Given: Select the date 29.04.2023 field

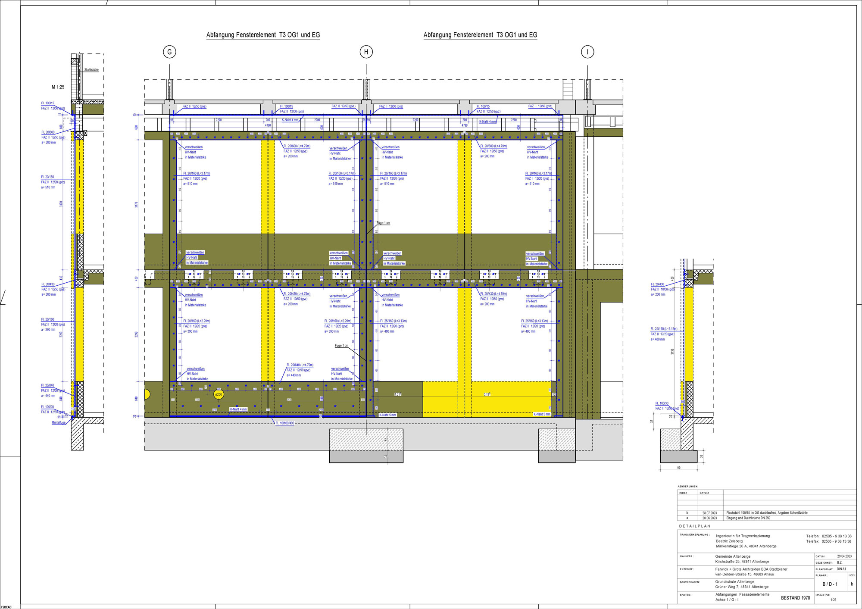Looking at the screenshot, I should coord(844,556).
